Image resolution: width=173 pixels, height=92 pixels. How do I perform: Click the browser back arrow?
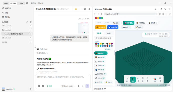[x=95, y=14]
